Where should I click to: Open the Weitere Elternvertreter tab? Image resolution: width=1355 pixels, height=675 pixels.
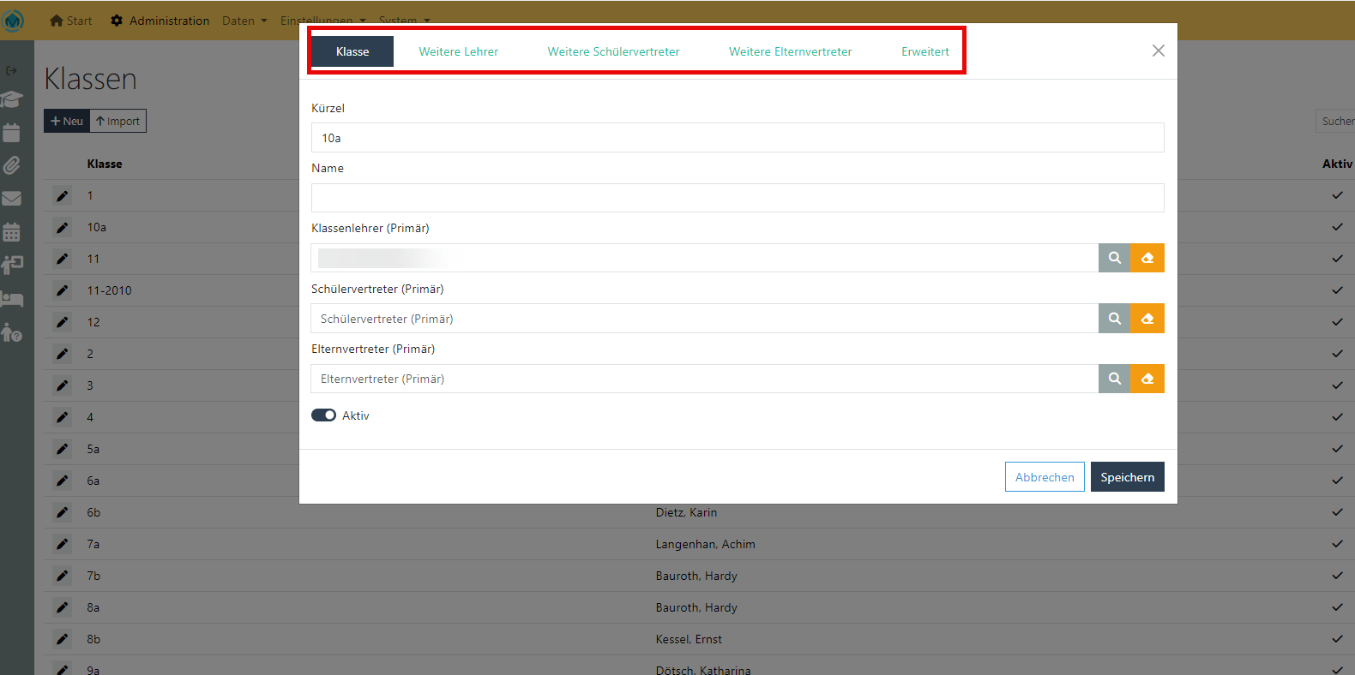791,51
